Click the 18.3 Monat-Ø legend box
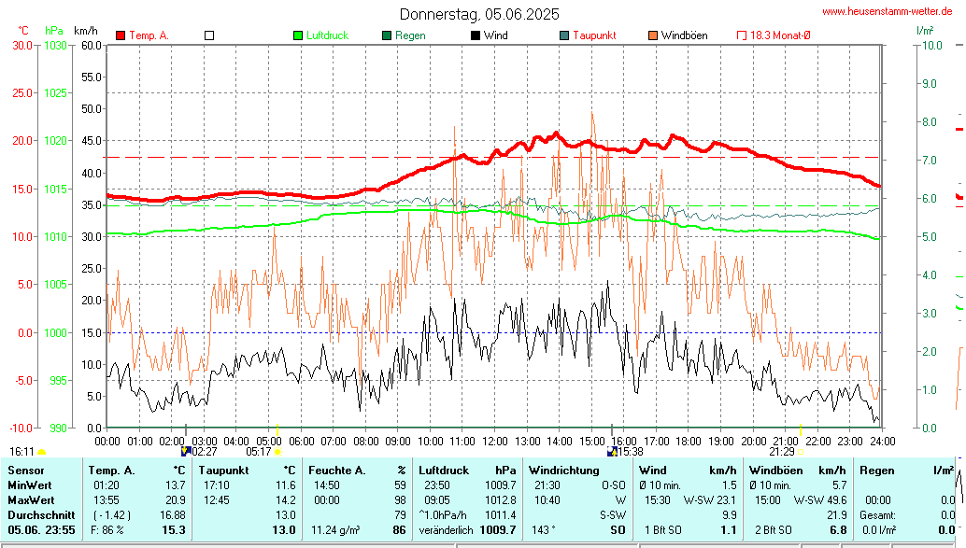 742,35
